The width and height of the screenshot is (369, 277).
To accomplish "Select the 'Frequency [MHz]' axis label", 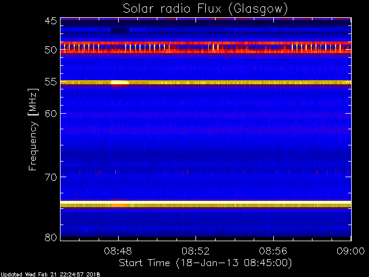I will [x=33, y=129].
